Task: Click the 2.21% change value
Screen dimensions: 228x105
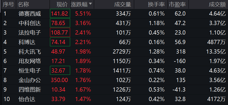Action: pos(83,42)
